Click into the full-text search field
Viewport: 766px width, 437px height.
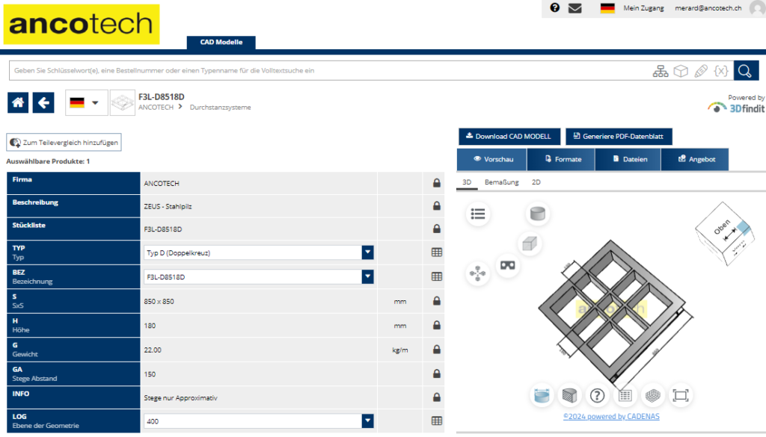tap(329, 71)
